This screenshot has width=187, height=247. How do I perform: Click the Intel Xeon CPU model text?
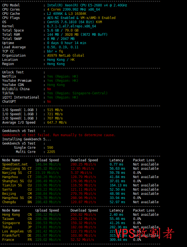(87, 5)
